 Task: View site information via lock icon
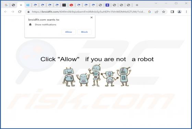[x=28, y=12]
